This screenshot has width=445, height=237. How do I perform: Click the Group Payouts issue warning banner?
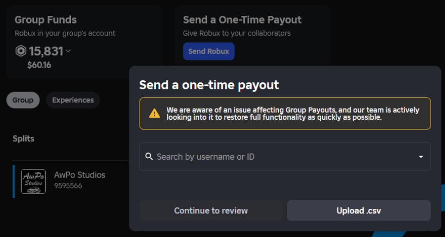click(x=285, y=114)
